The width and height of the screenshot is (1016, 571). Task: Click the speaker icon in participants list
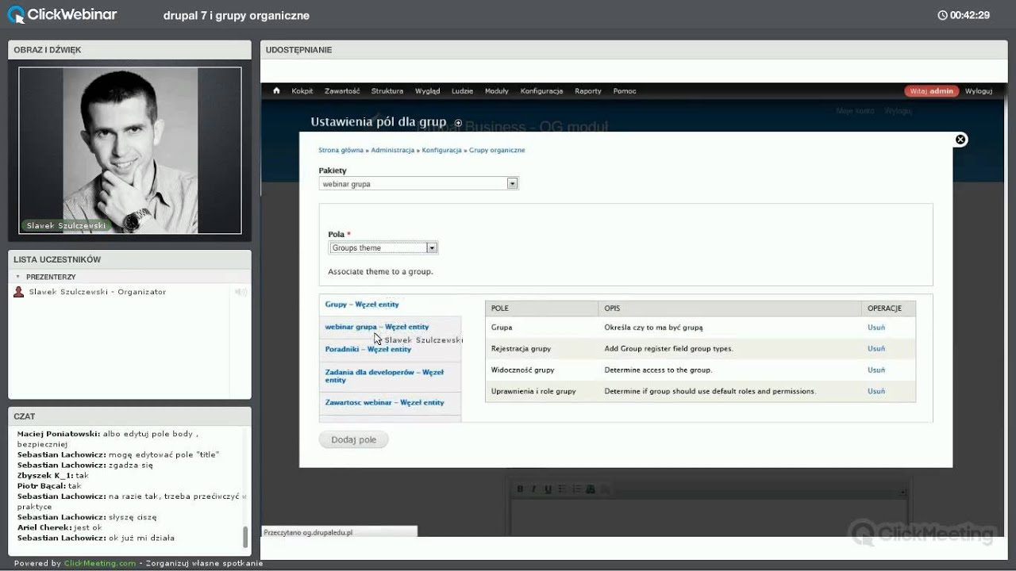point(240,292)
